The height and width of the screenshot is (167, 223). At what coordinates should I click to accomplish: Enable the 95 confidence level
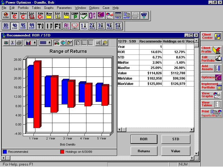coord(23,26)
